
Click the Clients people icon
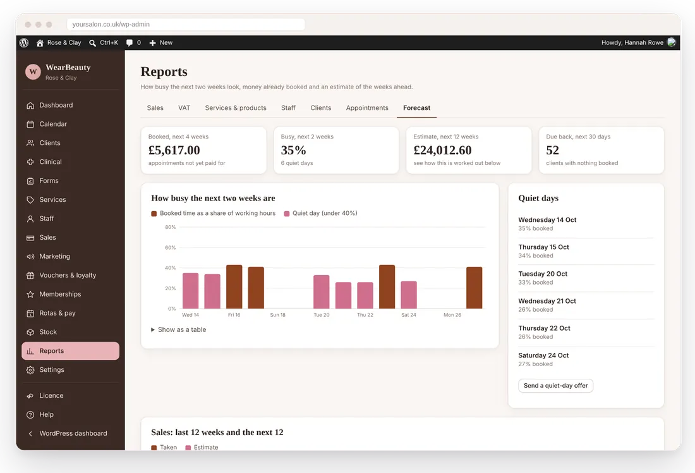point(30,143)
